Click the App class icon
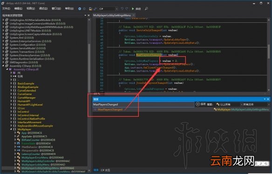Viewport: 272px width, 174px height. pos(19,133)
